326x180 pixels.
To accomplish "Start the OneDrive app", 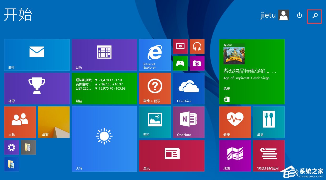I will pos(188,88).
